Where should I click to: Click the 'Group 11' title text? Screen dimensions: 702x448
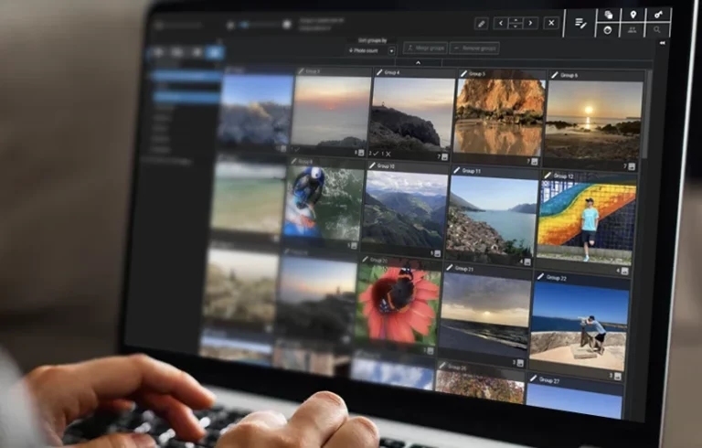click(472, 171)
